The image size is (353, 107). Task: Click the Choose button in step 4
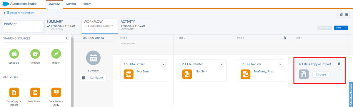coord(321,74)
